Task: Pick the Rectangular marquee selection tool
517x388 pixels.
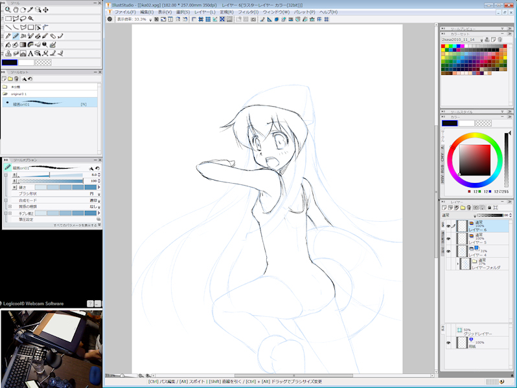Action: [7, 18]
